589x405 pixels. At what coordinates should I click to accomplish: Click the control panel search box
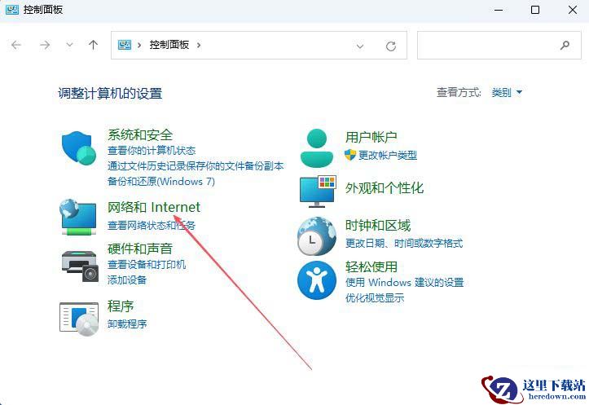pyautogui.click(x=489, y=46)
